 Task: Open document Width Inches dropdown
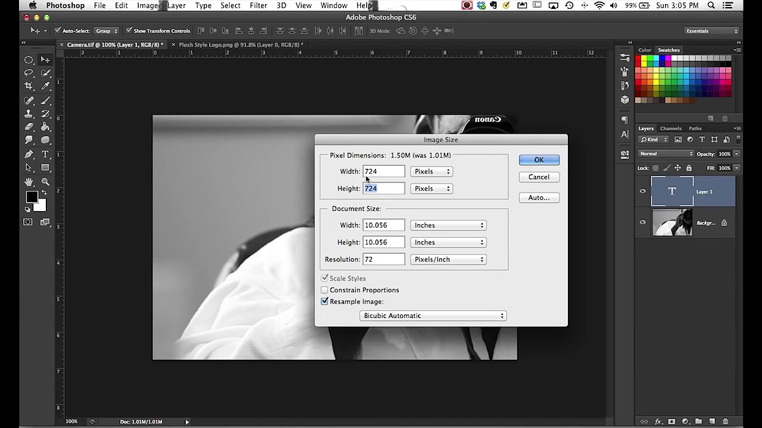point(448,225)
